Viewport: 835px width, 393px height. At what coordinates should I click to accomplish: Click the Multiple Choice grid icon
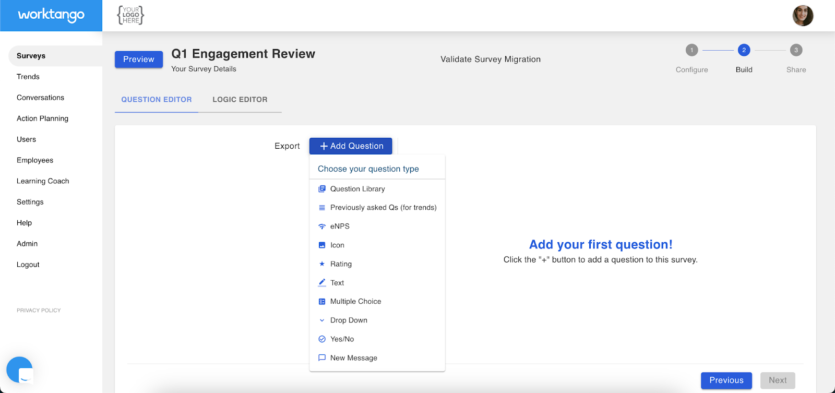[x=322, y=302]
